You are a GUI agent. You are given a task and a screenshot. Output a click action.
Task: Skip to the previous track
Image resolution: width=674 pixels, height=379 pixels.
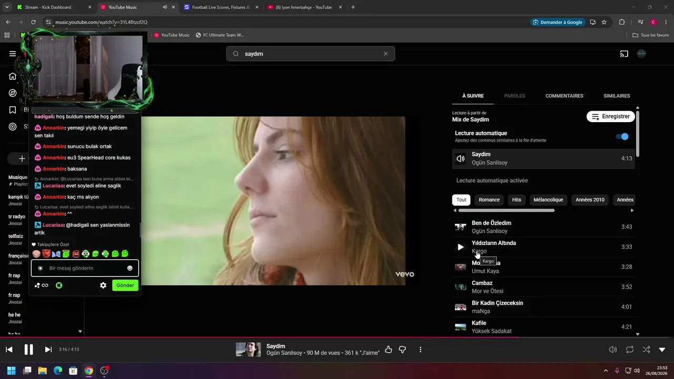(x=9, y=350)
